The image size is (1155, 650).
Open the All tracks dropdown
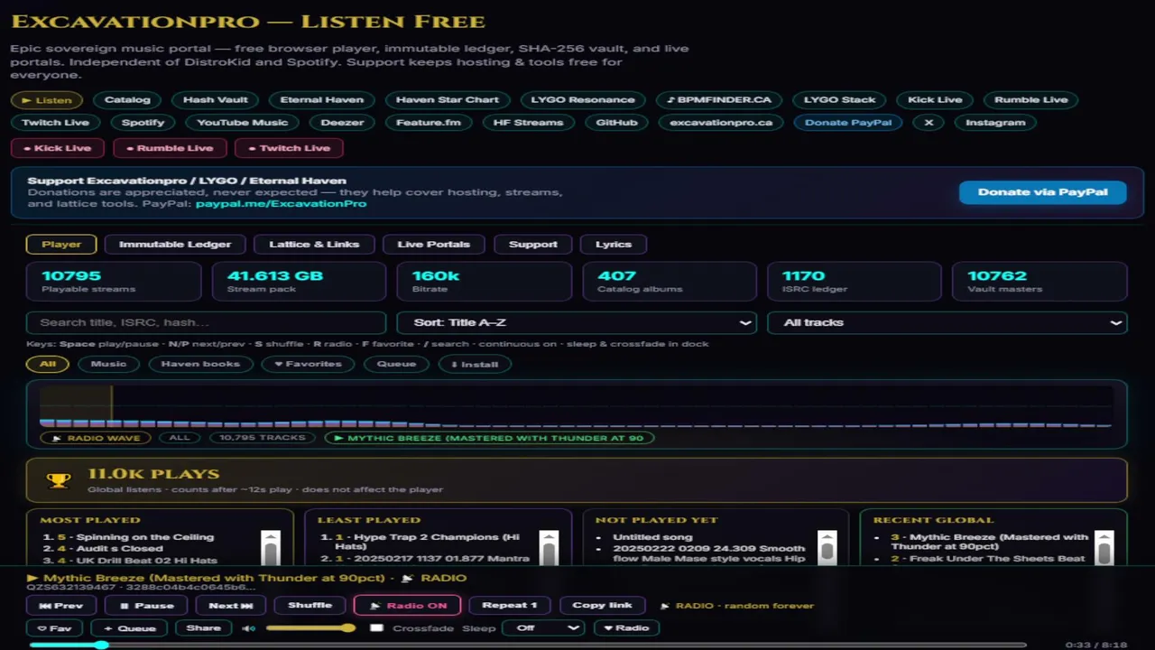coord(947,322)
